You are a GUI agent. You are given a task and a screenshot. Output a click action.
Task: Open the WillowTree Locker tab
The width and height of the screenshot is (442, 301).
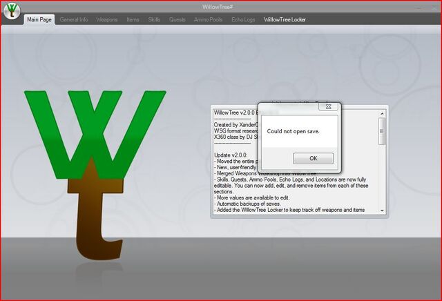[x=285, y=19]
